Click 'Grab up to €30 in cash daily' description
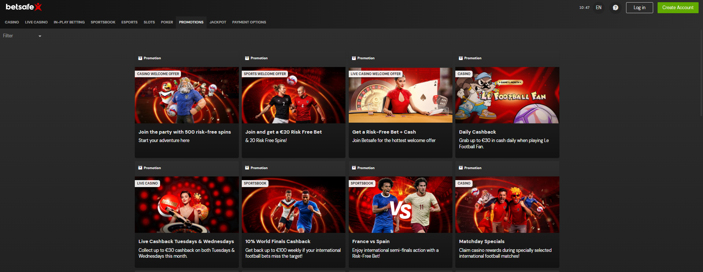 tap(504, 144)
